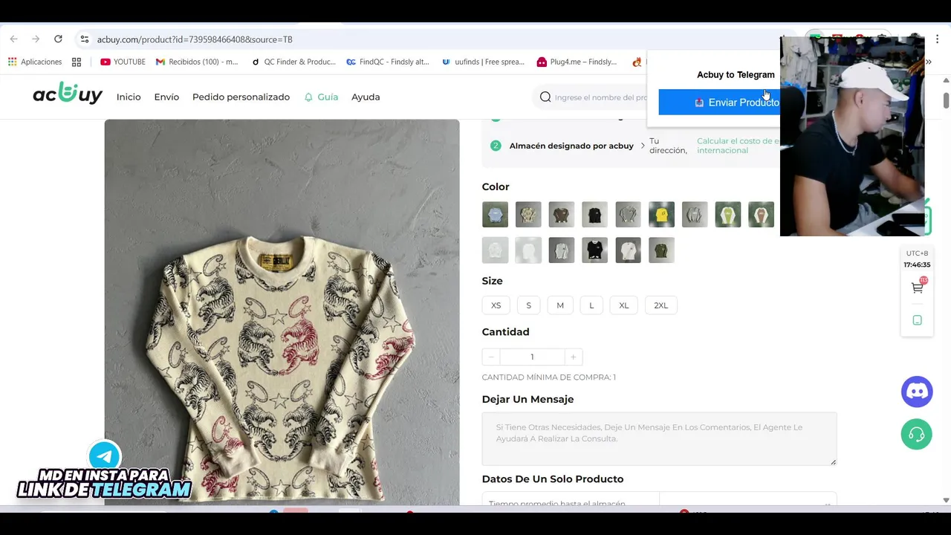Click the acbuy logo

click(68, 94)
